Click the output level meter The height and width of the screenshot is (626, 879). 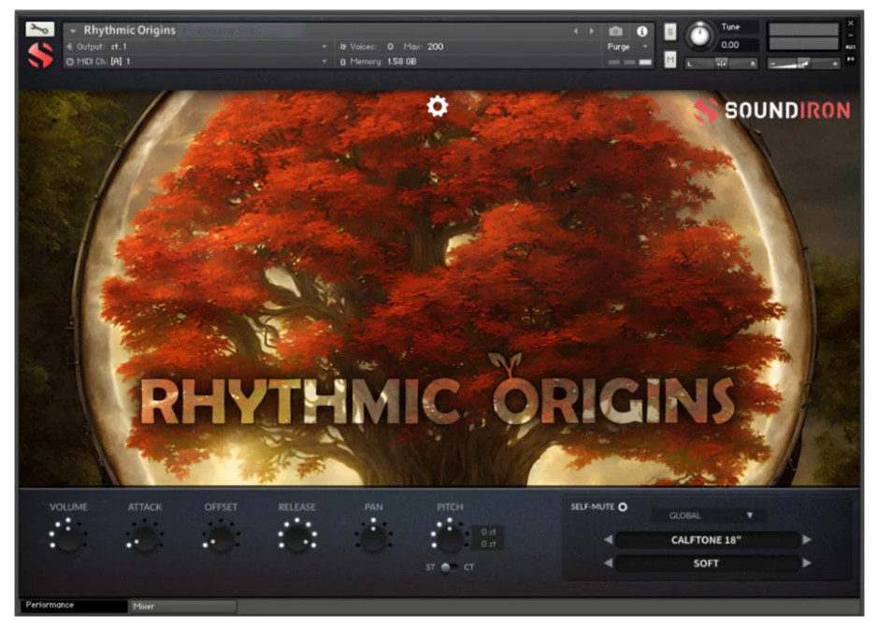803,36
